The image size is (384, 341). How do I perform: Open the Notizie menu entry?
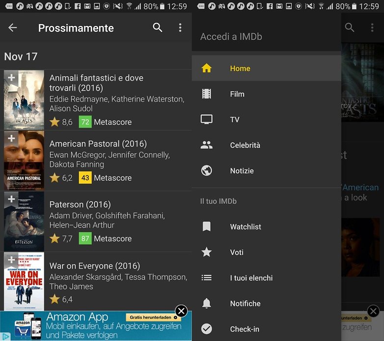(x=267, y=170)
